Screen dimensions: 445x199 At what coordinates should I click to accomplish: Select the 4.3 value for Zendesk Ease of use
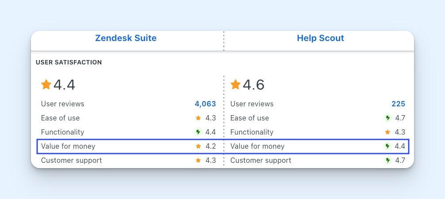(x=211, y=118)
